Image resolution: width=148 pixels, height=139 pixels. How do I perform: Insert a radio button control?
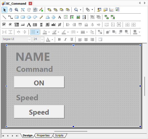pos(10,25)
